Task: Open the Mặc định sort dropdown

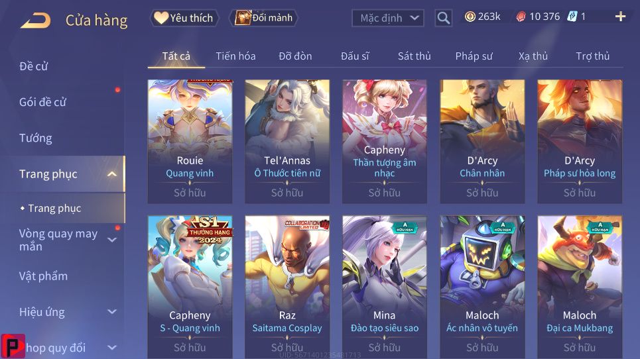Action: pyautogui.click(x=388, y=18)
